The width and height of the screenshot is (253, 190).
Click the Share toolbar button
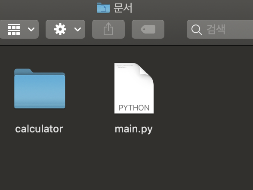pyautogui.click(x=108, y=29)
